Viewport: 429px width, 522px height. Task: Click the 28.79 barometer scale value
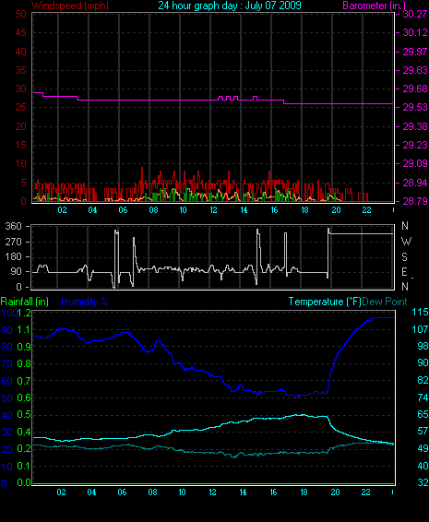[415, 201]
